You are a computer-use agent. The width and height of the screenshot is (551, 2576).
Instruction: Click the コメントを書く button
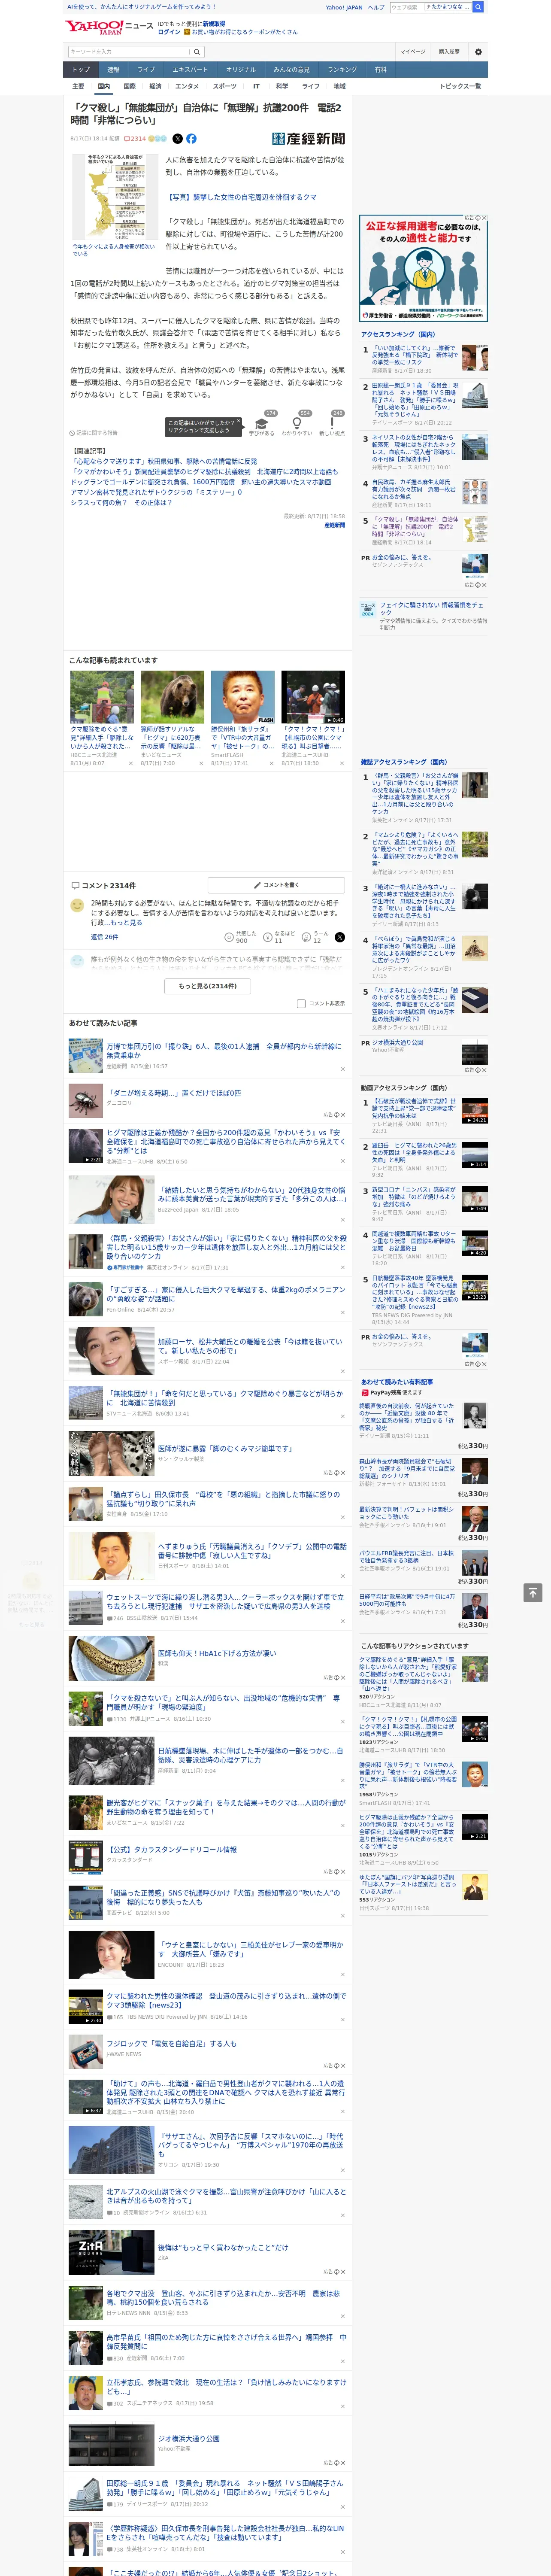(x=276, y=885)
